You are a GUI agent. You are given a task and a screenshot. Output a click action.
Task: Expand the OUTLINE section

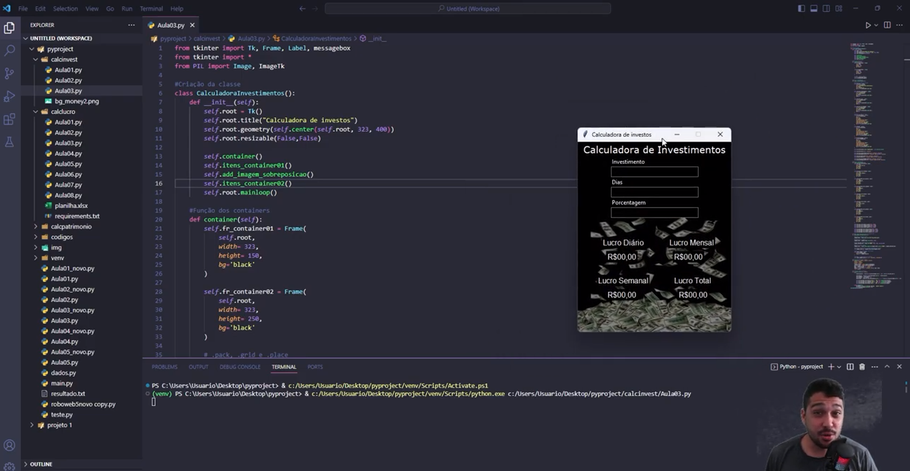pyautogui.click(x=41, y=464)
